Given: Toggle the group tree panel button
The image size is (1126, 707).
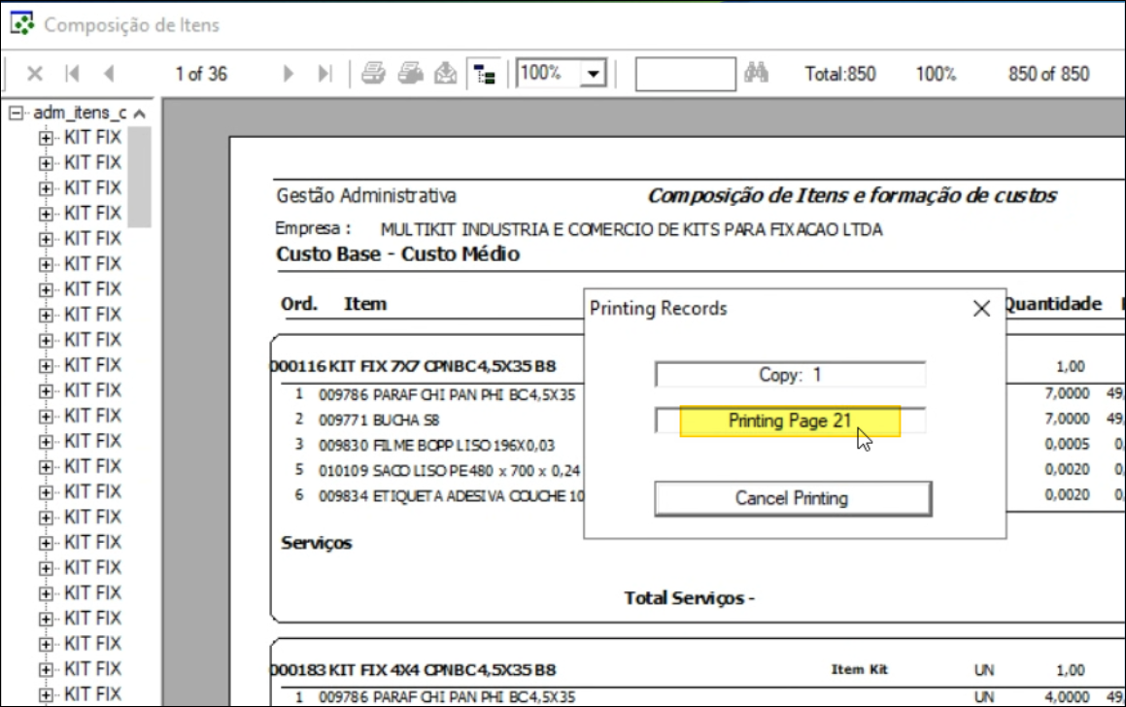Looking at the screenshot, I should pos(483,74).
